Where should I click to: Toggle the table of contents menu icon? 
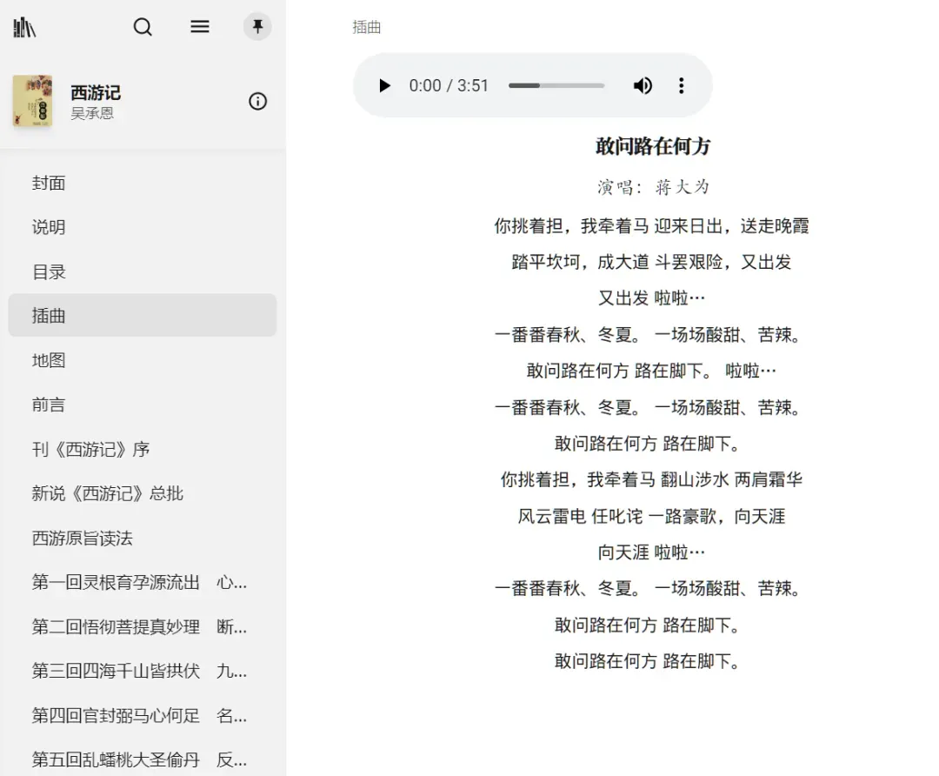(199, 27)
